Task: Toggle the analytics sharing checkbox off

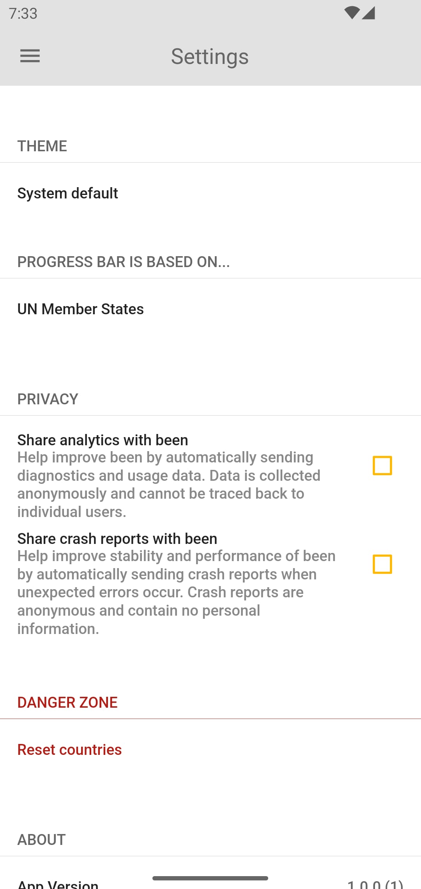Action: pyautogui.click(x=383, y=466)
